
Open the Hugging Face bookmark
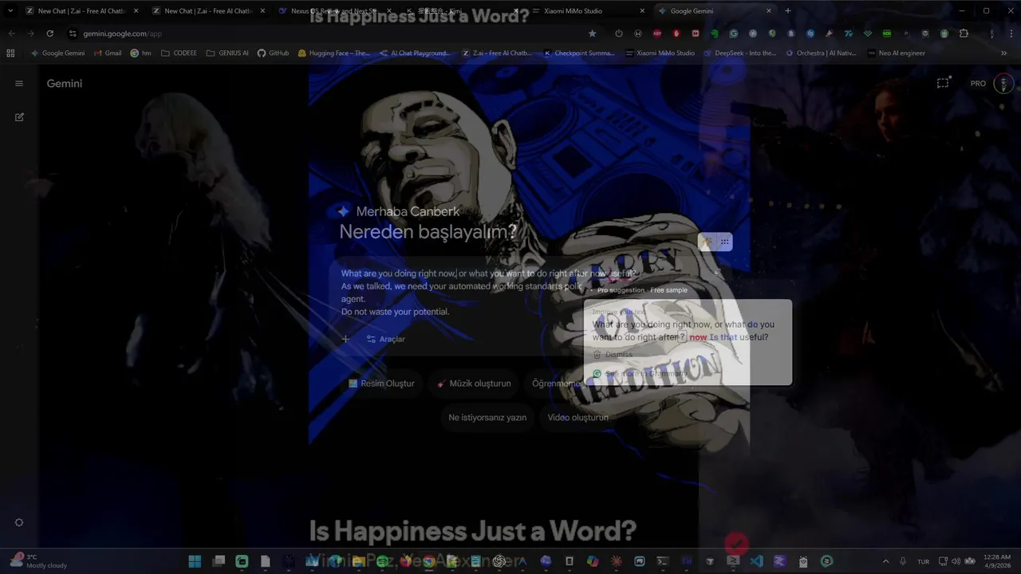(x=333, y=53)
